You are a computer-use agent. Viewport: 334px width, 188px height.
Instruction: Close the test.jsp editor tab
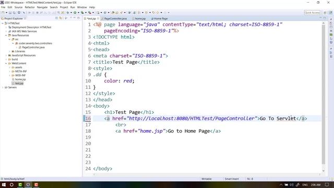point(98,19)
